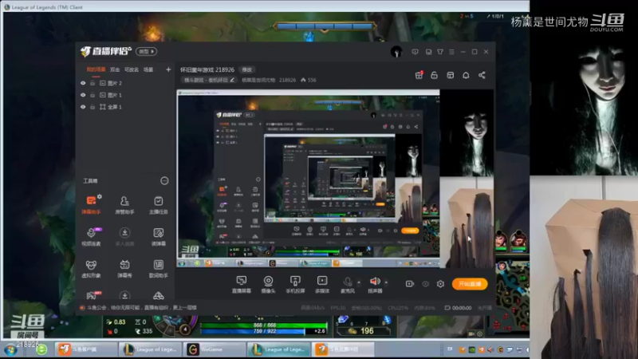Click the 00:00:00 timer in status bar

(x=458, y=308)
